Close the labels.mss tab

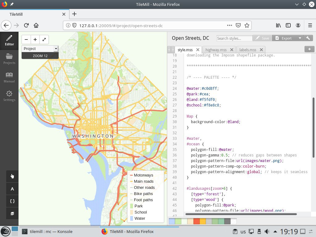pos(261,50)
